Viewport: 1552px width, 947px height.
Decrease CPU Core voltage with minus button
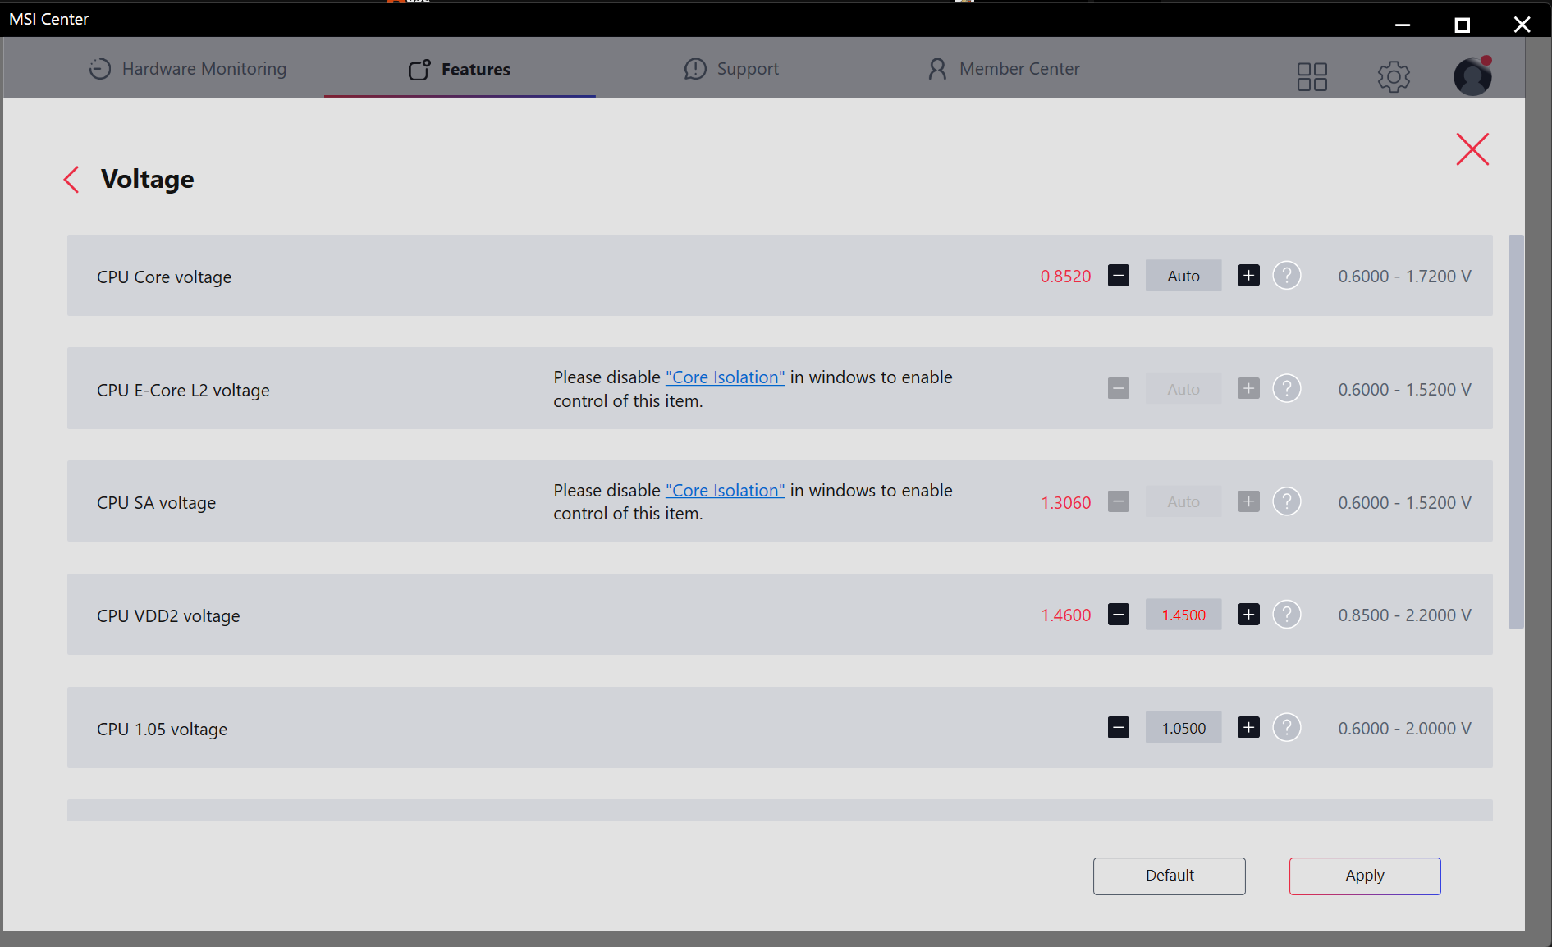[x=1118, y=276]
